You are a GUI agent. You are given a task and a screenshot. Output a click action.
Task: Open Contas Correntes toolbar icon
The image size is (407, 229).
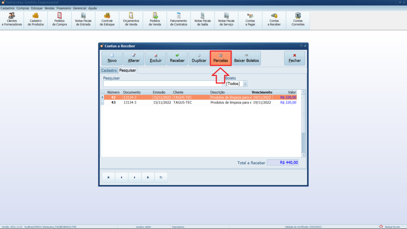(298, 20)
